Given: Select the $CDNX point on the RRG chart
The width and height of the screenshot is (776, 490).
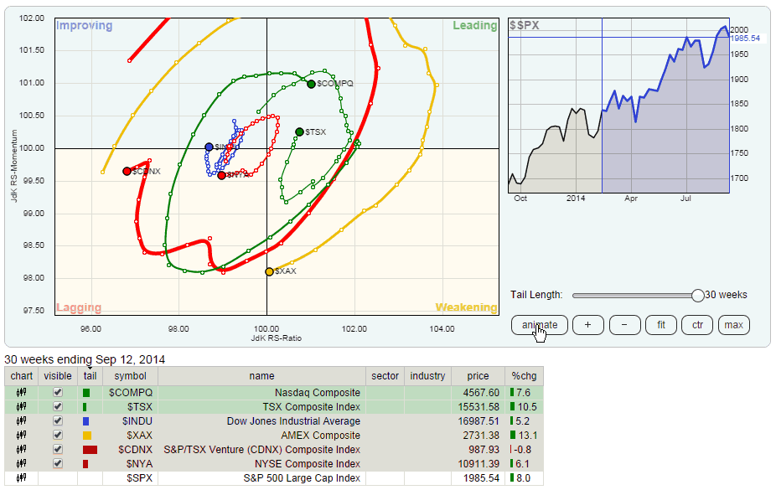Looking at the screenshot, I should click(127, 171).
